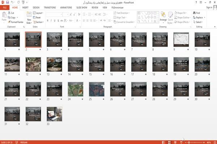Click Quick Styles button
217x144 pixels.
tap(170, 18)
